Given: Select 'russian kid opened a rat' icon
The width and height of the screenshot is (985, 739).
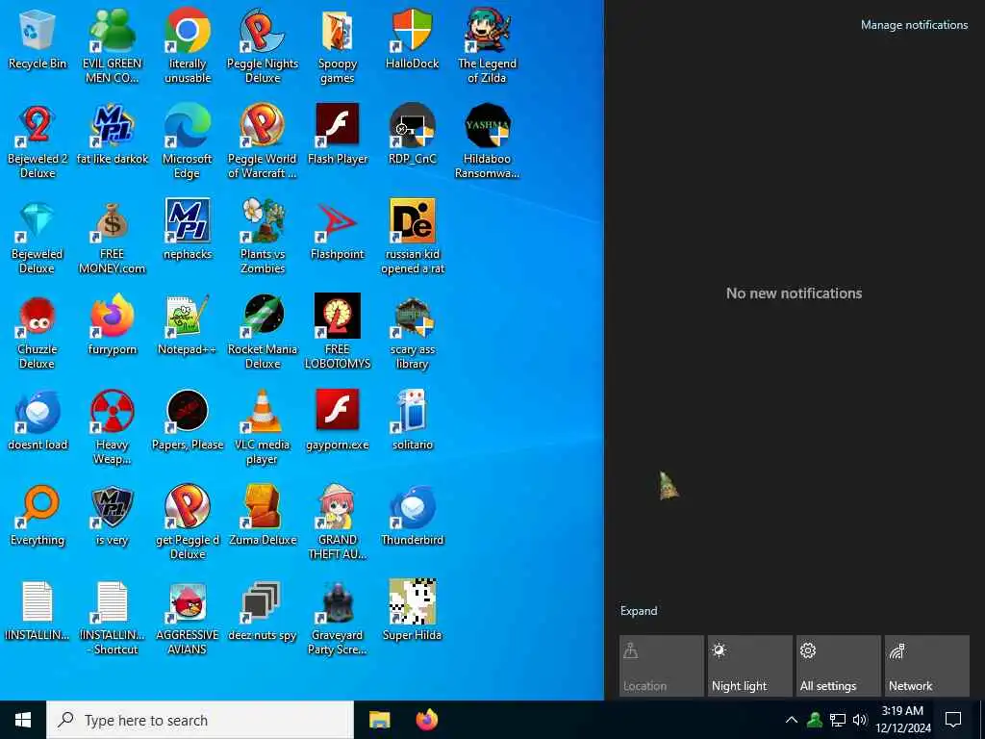Looking at the screenshot, I should [412, 238].
